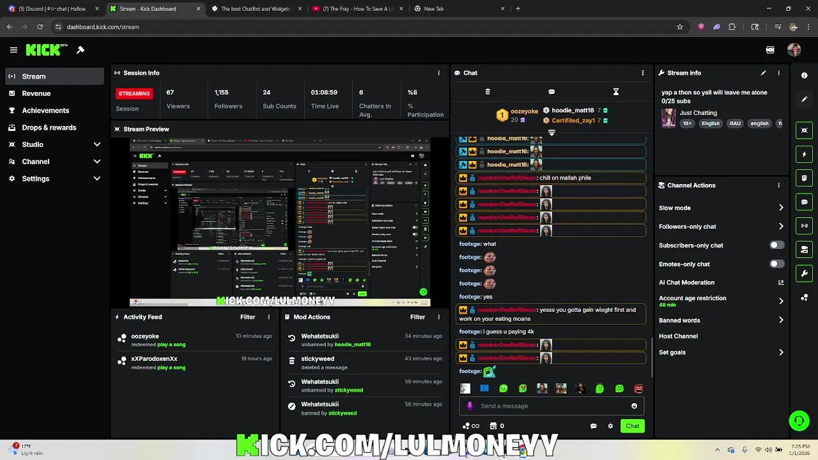Open Slow mode options arrow
818x460 pixels.
click(x=781, y=208)
